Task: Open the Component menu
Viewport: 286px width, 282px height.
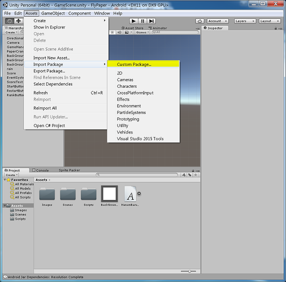Action: pyautogui.click(x=79, y=14)
